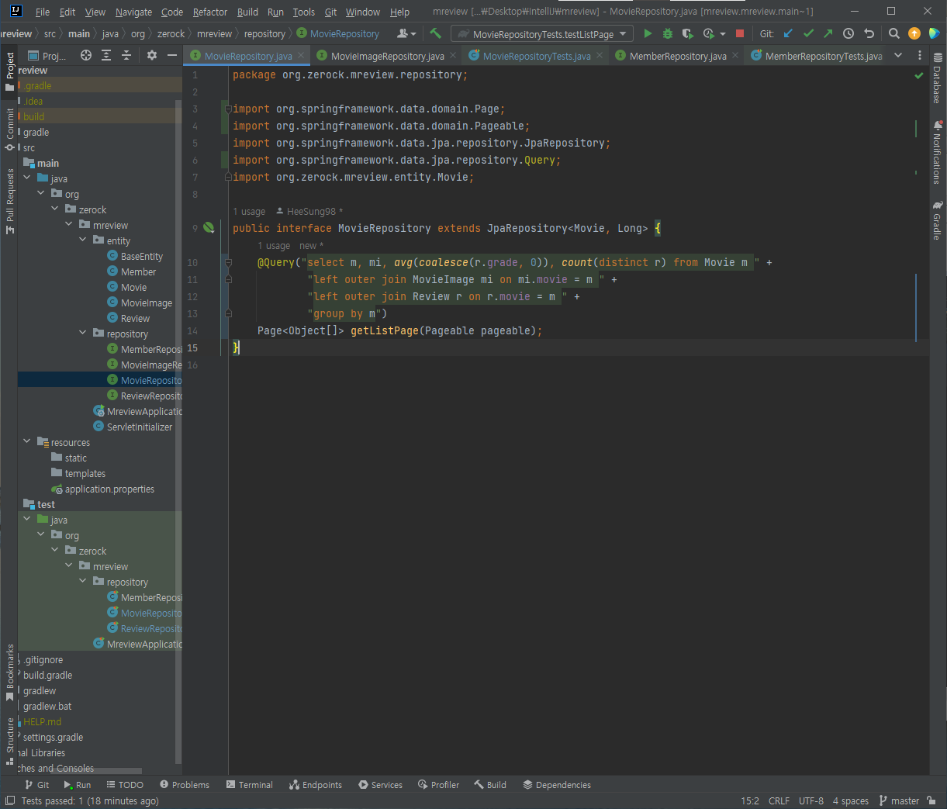Click the lock icon in the status bar
Image resolution: width=947 pixels, height=809 pixels.
931,800
